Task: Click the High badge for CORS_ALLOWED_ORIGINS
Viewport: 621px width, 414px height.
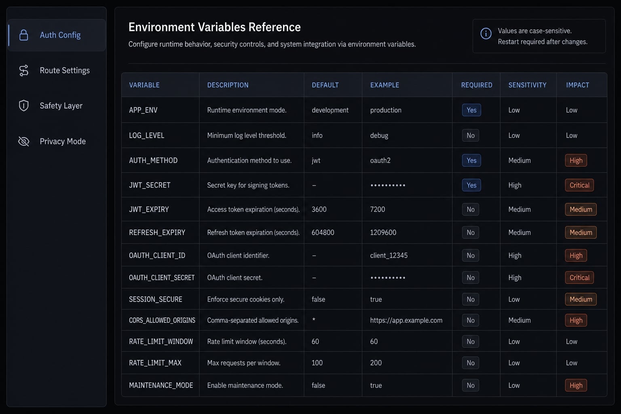Action: (x=576, y=320)
